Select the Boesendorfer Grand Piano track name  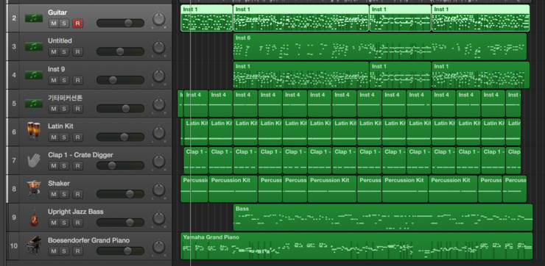tap(88, 240)
